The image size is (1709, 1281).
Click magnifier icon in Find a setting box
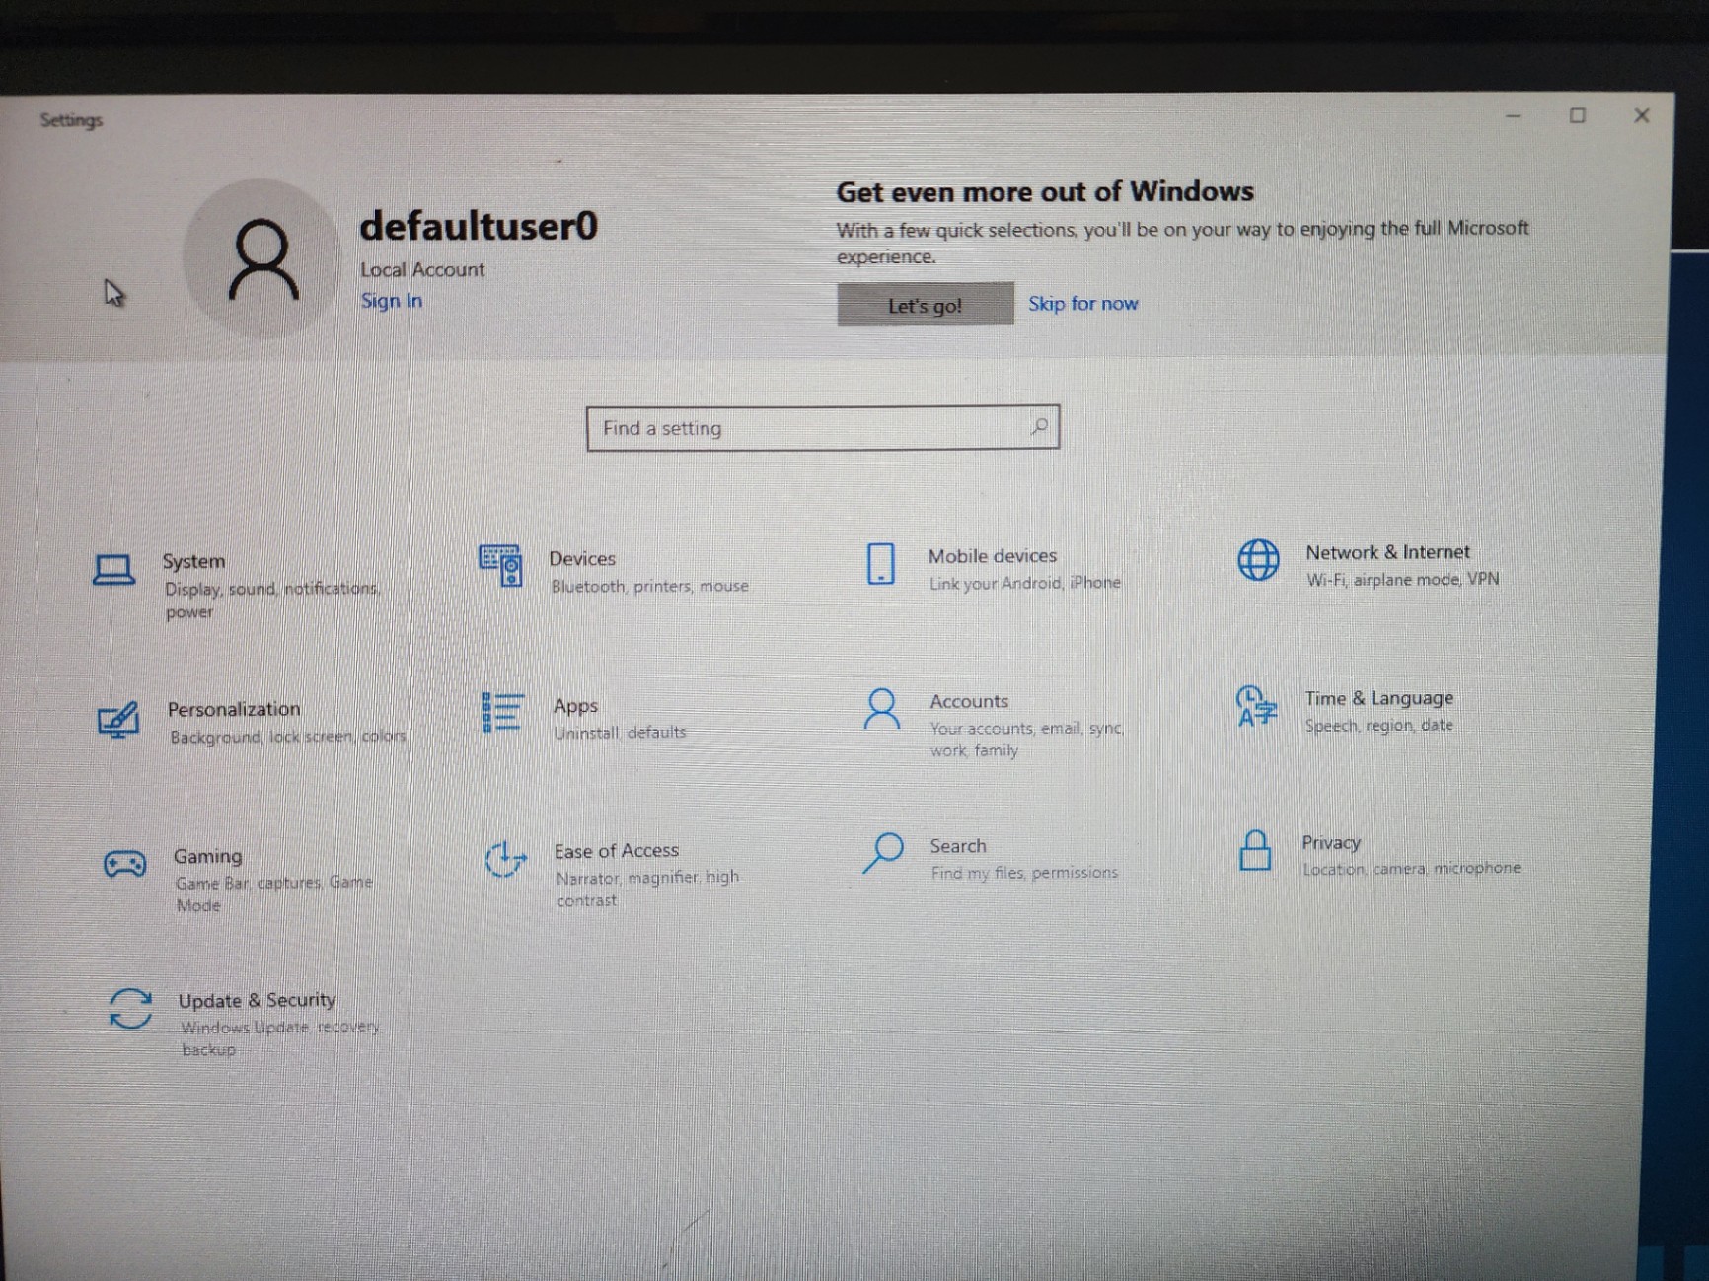(1039, 427)
